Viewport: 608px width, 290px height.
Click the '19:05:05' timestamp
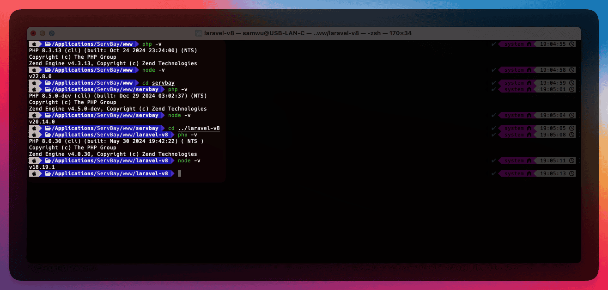tap(553, 128)
